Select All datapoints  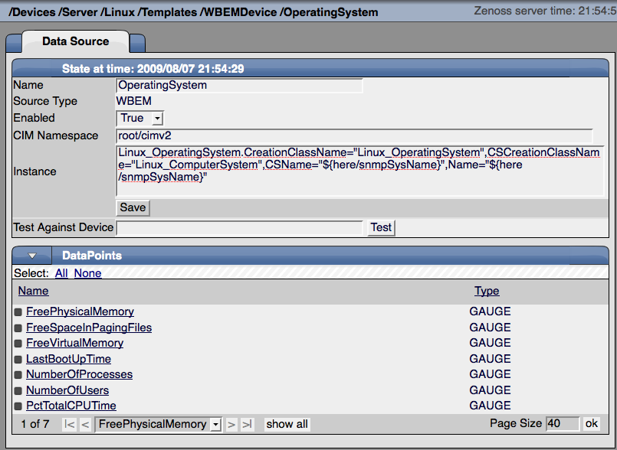tap(61, 272)
